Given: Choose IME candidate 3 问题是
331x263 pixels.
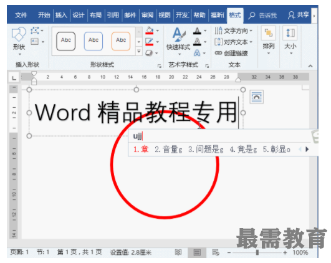Looking at the screenshot, I should click(x=206, y=149).
